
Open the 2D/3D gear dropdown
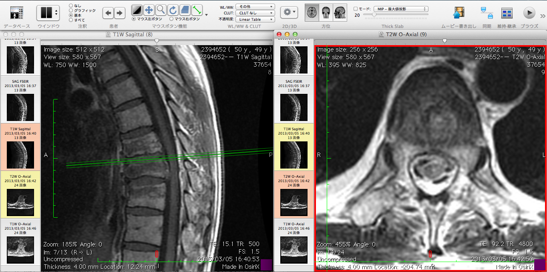(x=289, y=12)
